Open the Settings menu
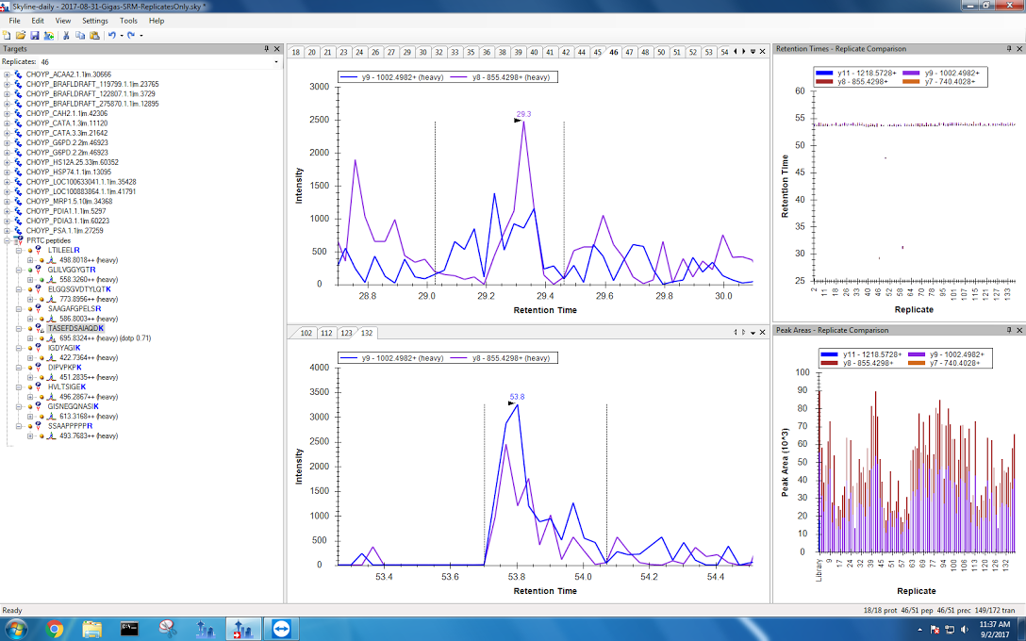 click(94, 20)
